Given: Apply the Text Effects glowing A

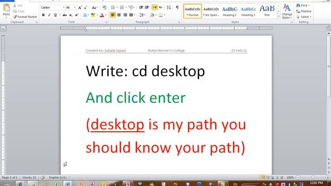Looking at the screenshot, I should [85, 15].
